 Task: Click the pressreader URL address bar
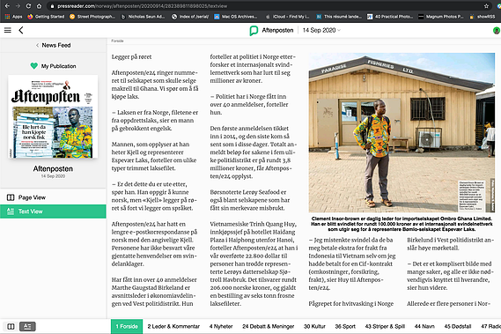click(269, 6)
